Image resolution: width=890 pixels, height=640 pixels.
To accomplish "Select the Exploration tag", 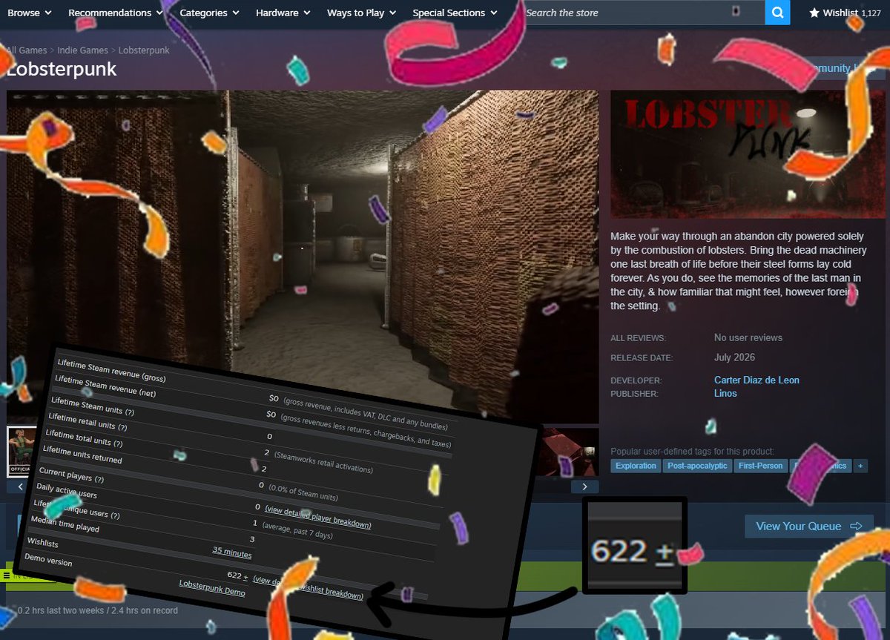I will (x=636, y=466).
